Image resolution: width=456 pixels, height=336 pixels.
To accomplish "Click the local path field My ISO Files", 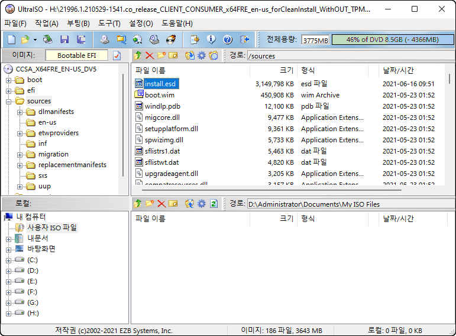I will pos(351,204).
